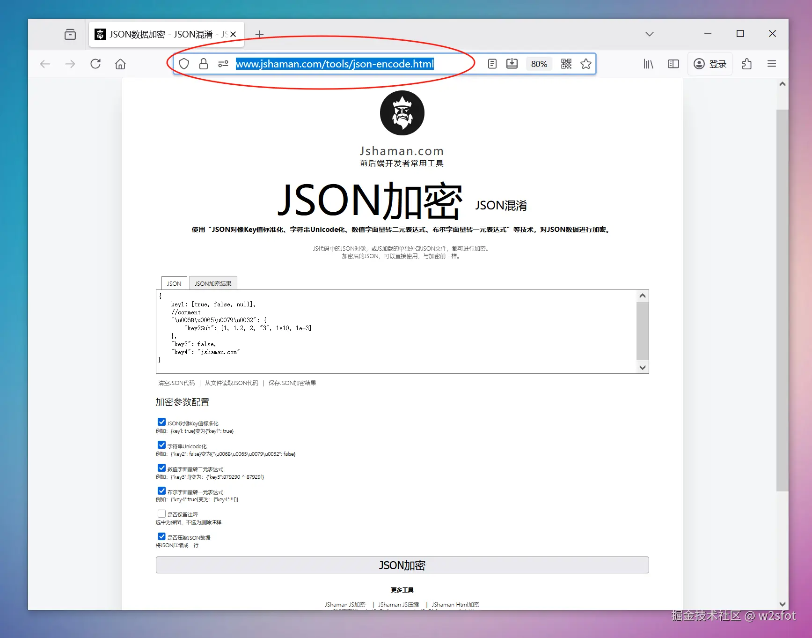Screen dimensions: 812x638
Task: Reload the current page
Action: [95, 64]
